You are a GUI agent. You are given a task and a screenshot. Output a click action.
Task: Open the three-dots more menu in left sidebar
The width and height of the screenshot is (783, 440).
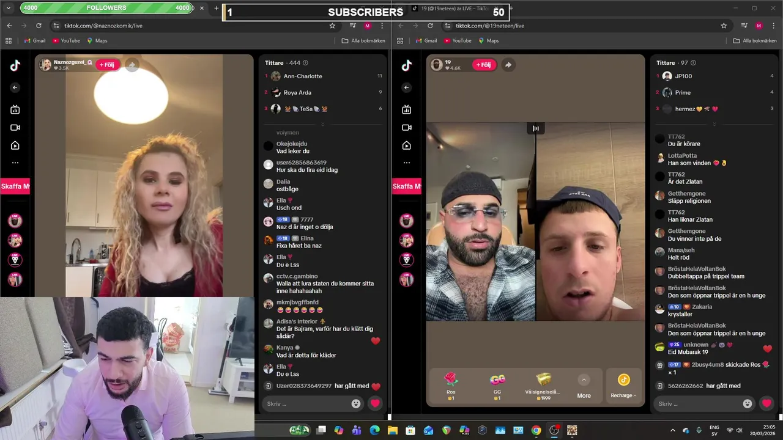click(15, 163)
